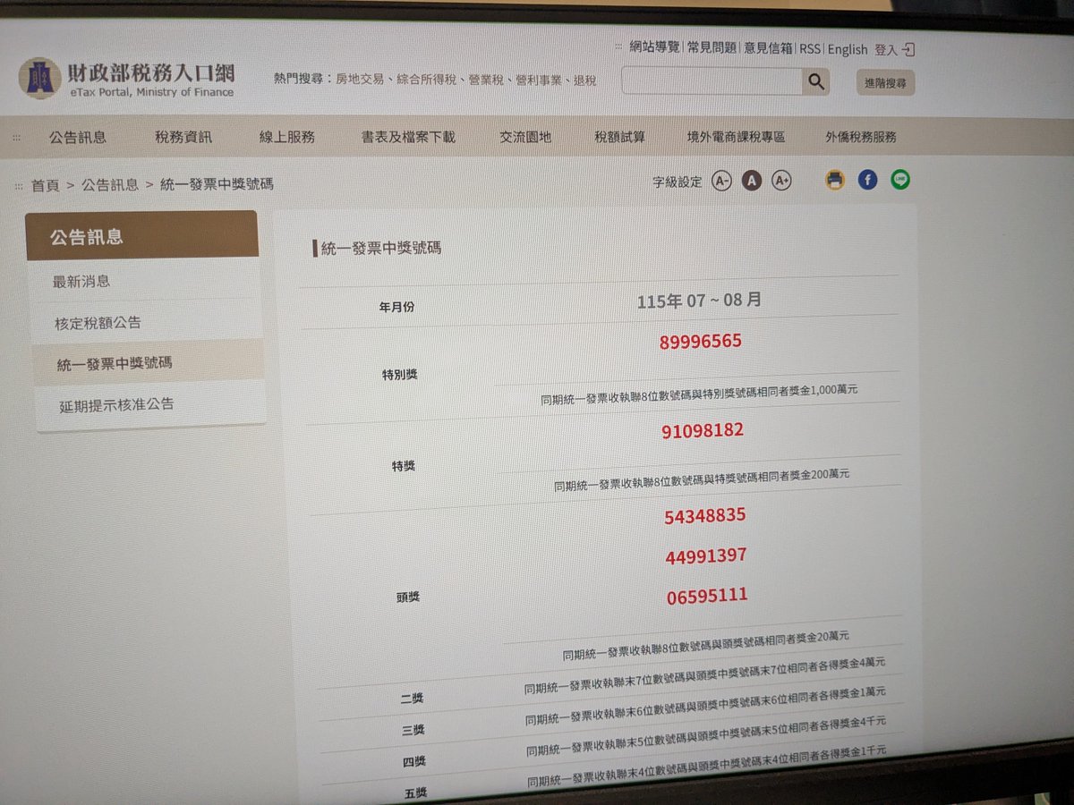Click grand prize number 91098182
The width and height of the screenshot is (1074, 805).
(x=703, y=431)
